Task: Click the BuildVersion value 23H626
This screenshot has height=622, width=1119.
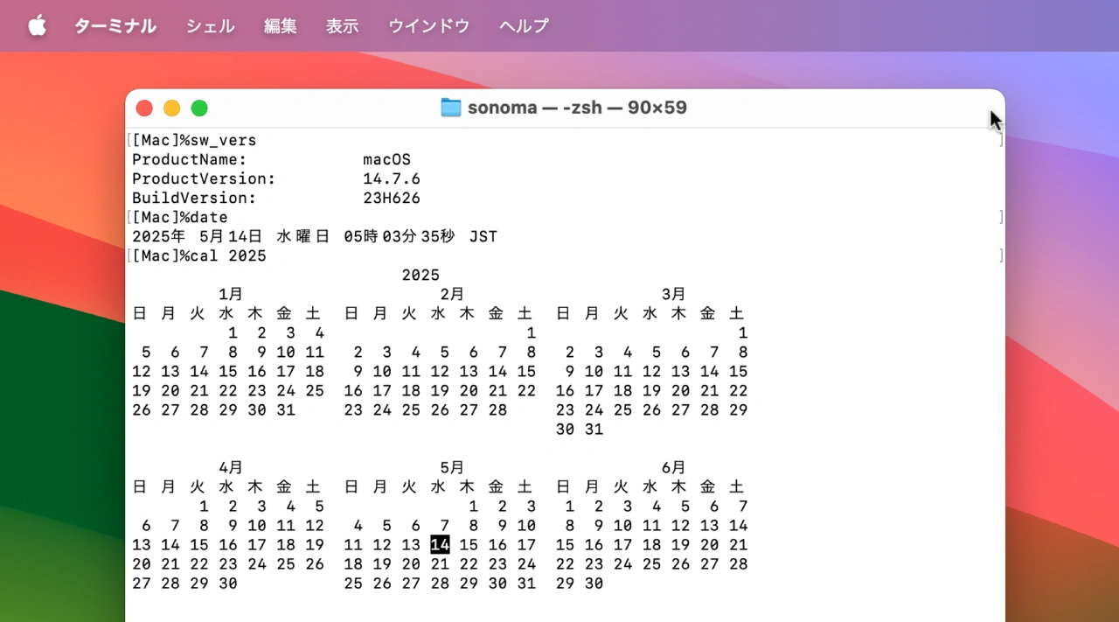Action: 392,199
